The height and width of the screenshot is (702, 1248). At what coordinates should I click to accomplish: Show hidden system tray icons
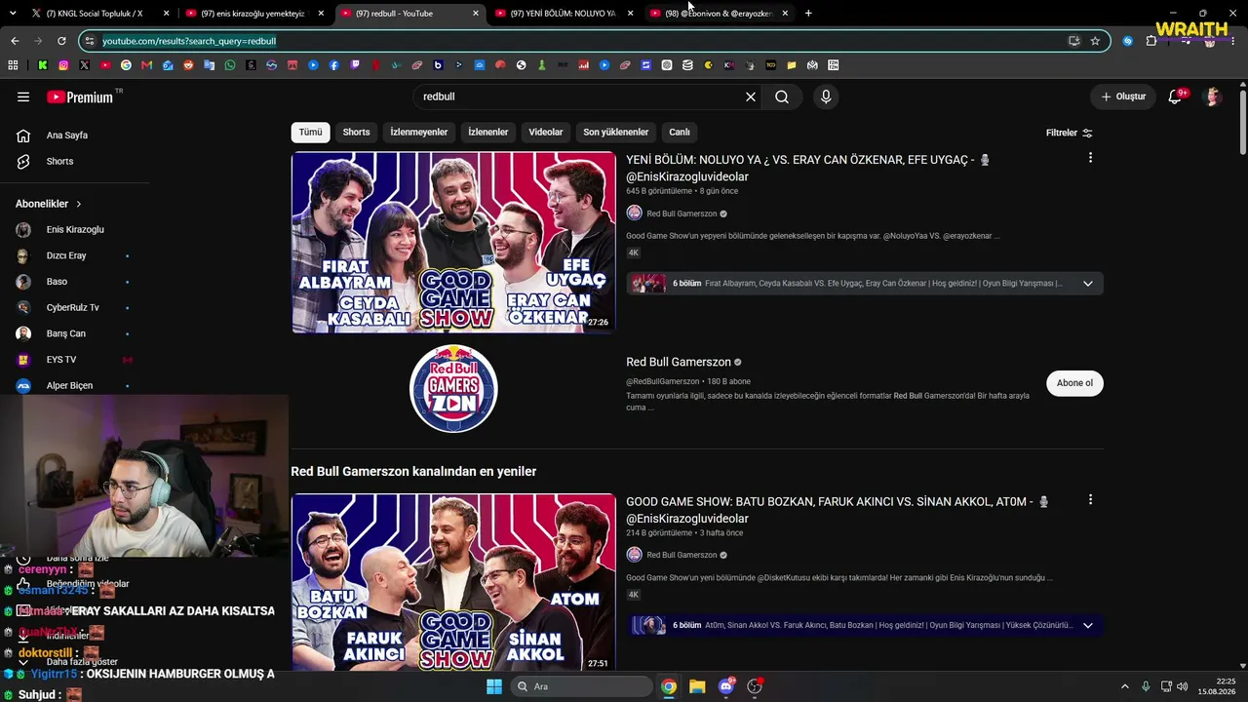click(1124, 686)
